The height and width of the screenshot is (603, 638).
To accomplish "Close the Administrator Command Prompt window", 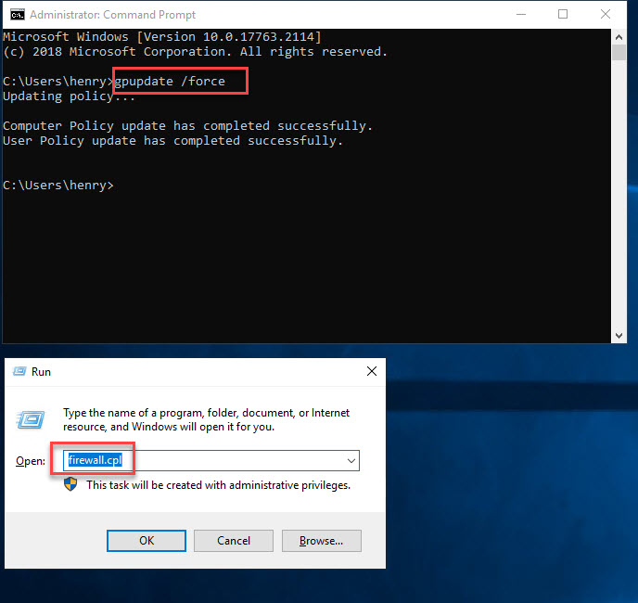I will pos(606,15).
